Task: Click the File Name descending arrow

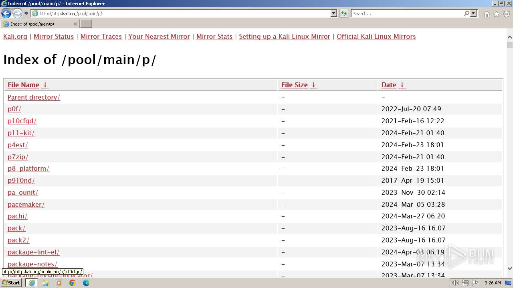Action: (45, 85)
